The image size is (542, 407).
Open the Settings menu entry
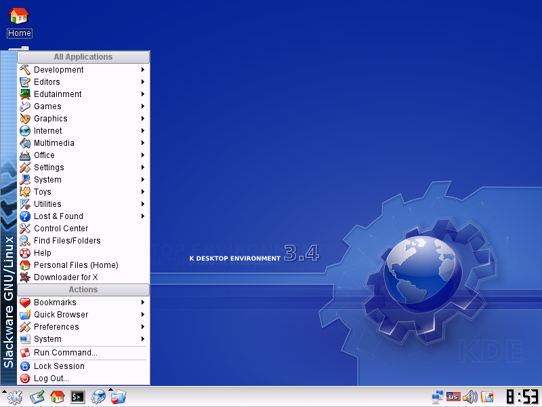click(x=83, y=168)
